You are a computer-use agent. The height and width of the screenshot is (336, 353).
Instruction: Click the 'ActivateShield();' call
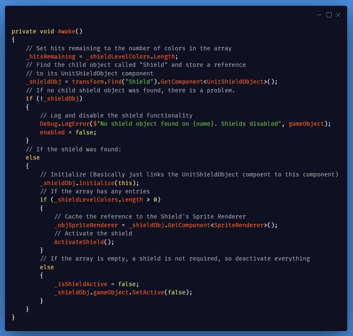click(x=84, y=242)
